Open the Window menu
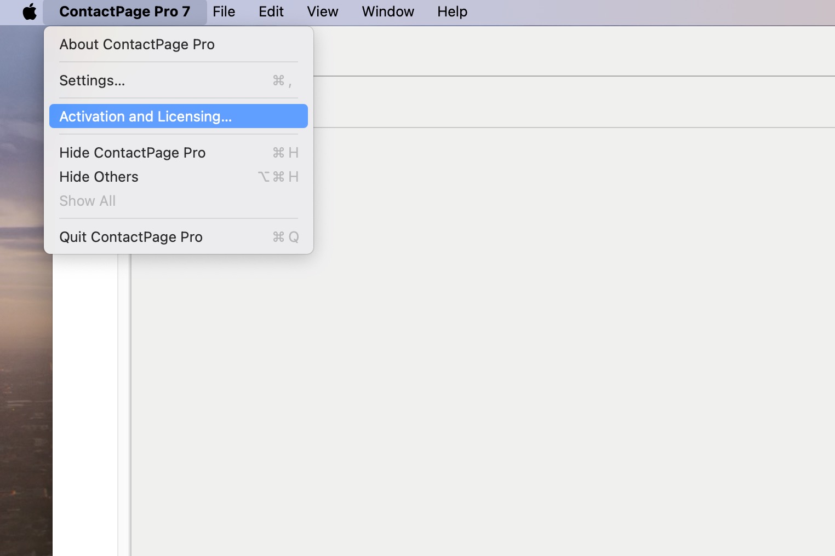The image size is (835, 556). 387,11
